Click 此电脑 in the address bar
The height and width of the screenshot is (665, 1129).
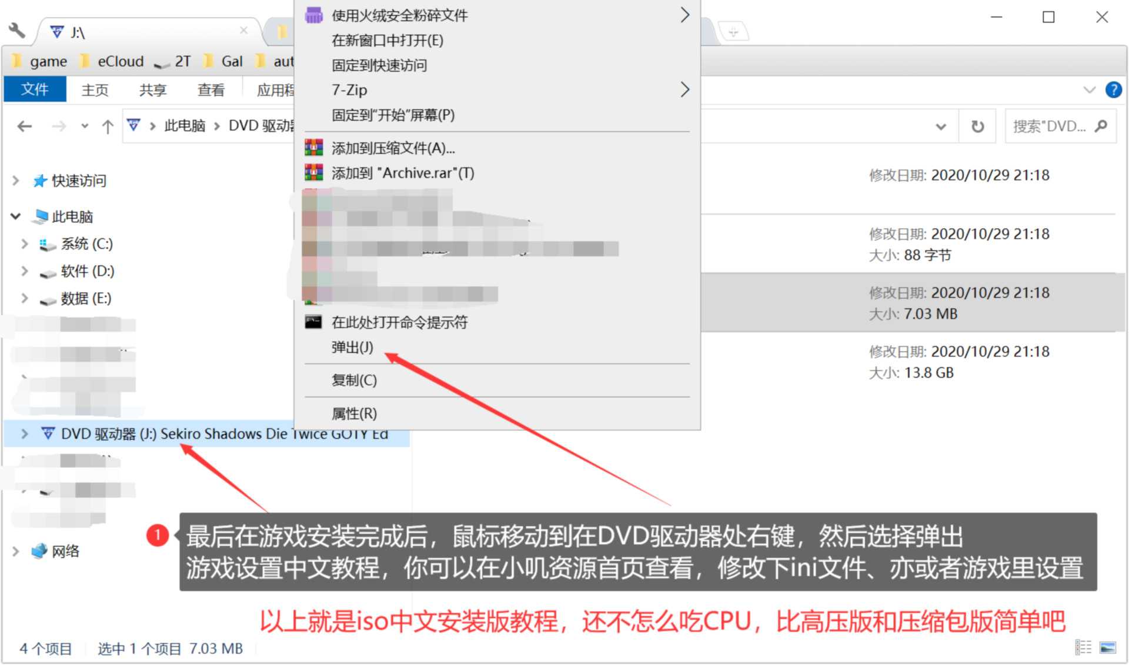(185, 126)
